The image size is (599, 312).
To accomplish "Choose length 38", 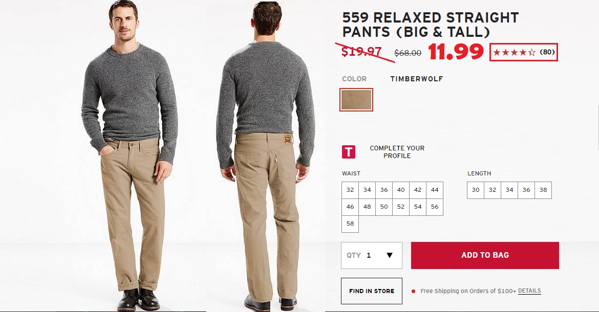I will pyautogui.click(x=543, y=190).
